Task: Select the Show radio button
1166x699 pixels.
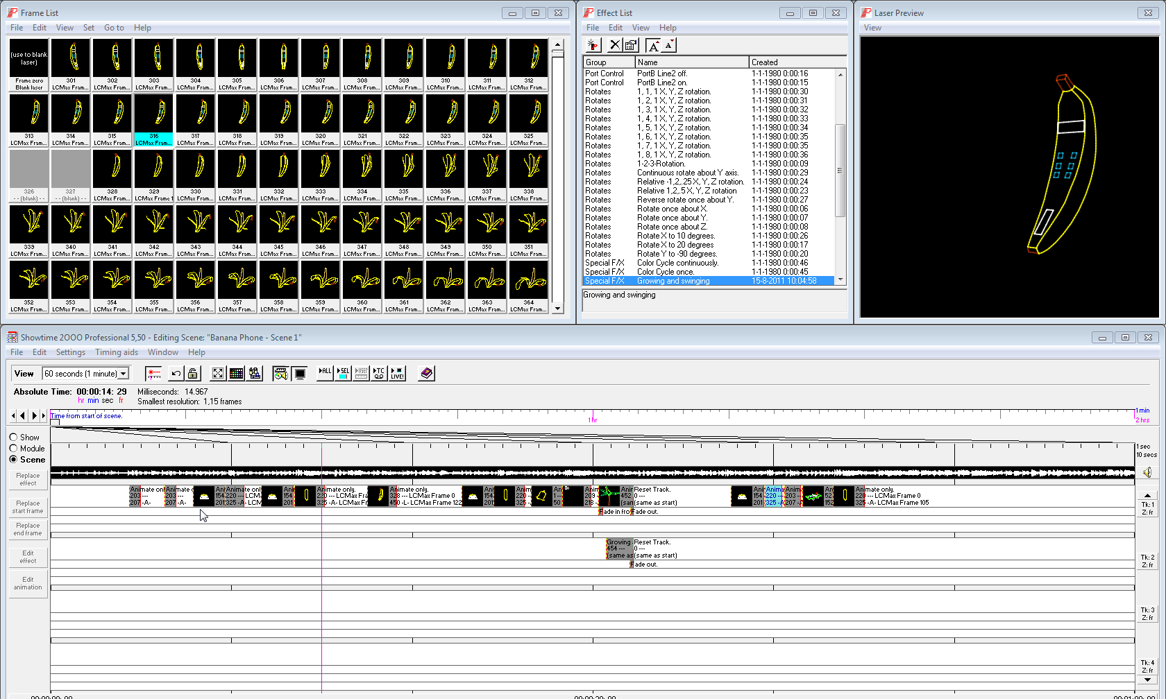Action: pyautogui.click(x=13, y=438)
